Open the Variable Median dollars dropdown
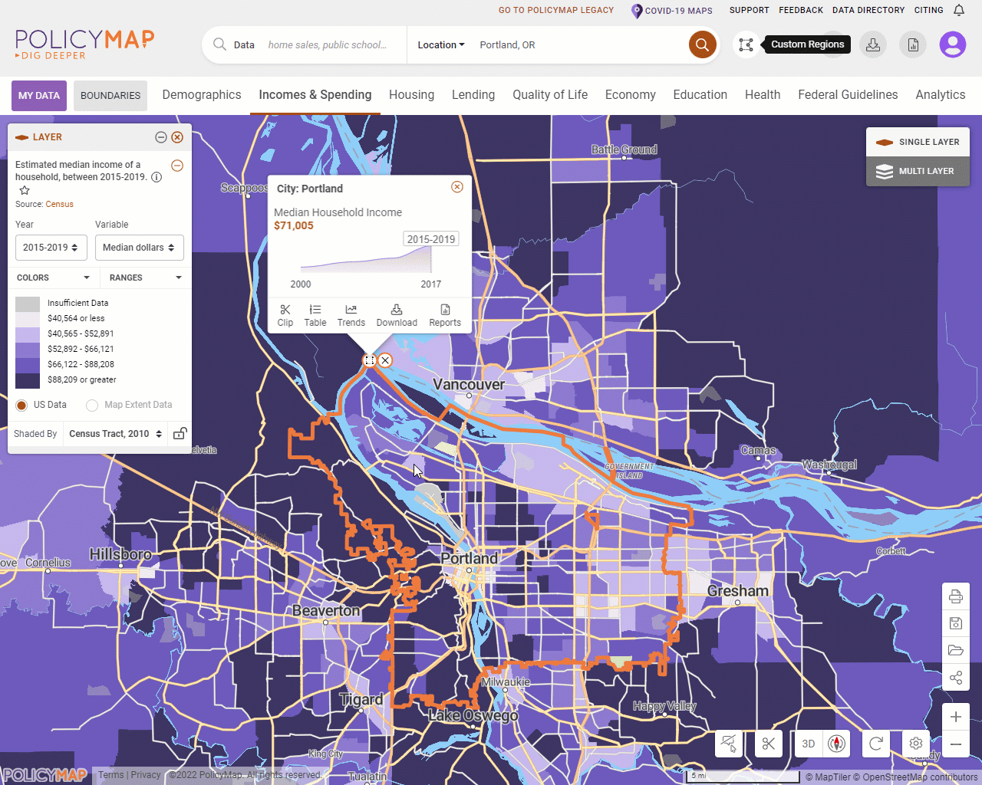982x785 pixels. pos(140,248)
